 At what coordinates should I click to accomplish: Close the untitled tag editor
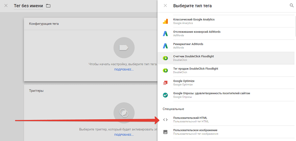[x=6, y=6]
